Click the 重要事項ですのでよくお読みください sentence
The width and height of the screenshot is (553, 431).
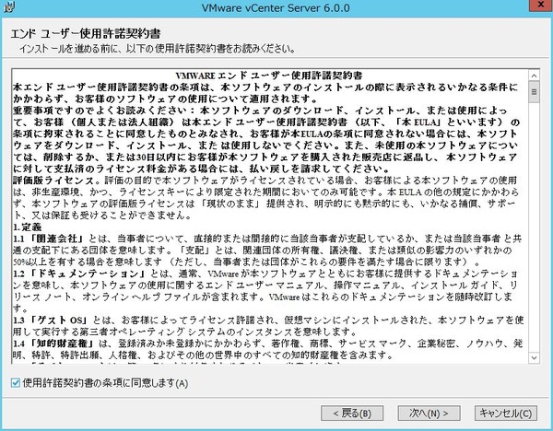click(104, 111)
